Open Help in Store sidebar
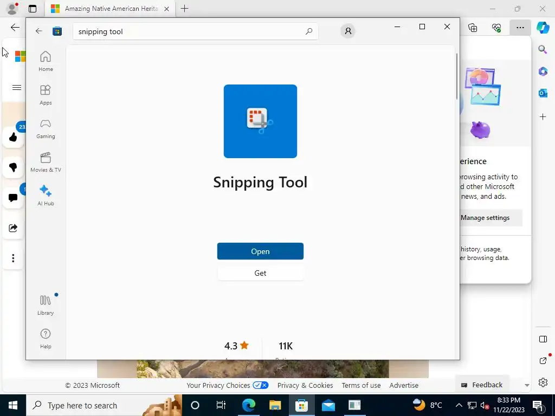 pyautogui.click(x=46, y=339)
